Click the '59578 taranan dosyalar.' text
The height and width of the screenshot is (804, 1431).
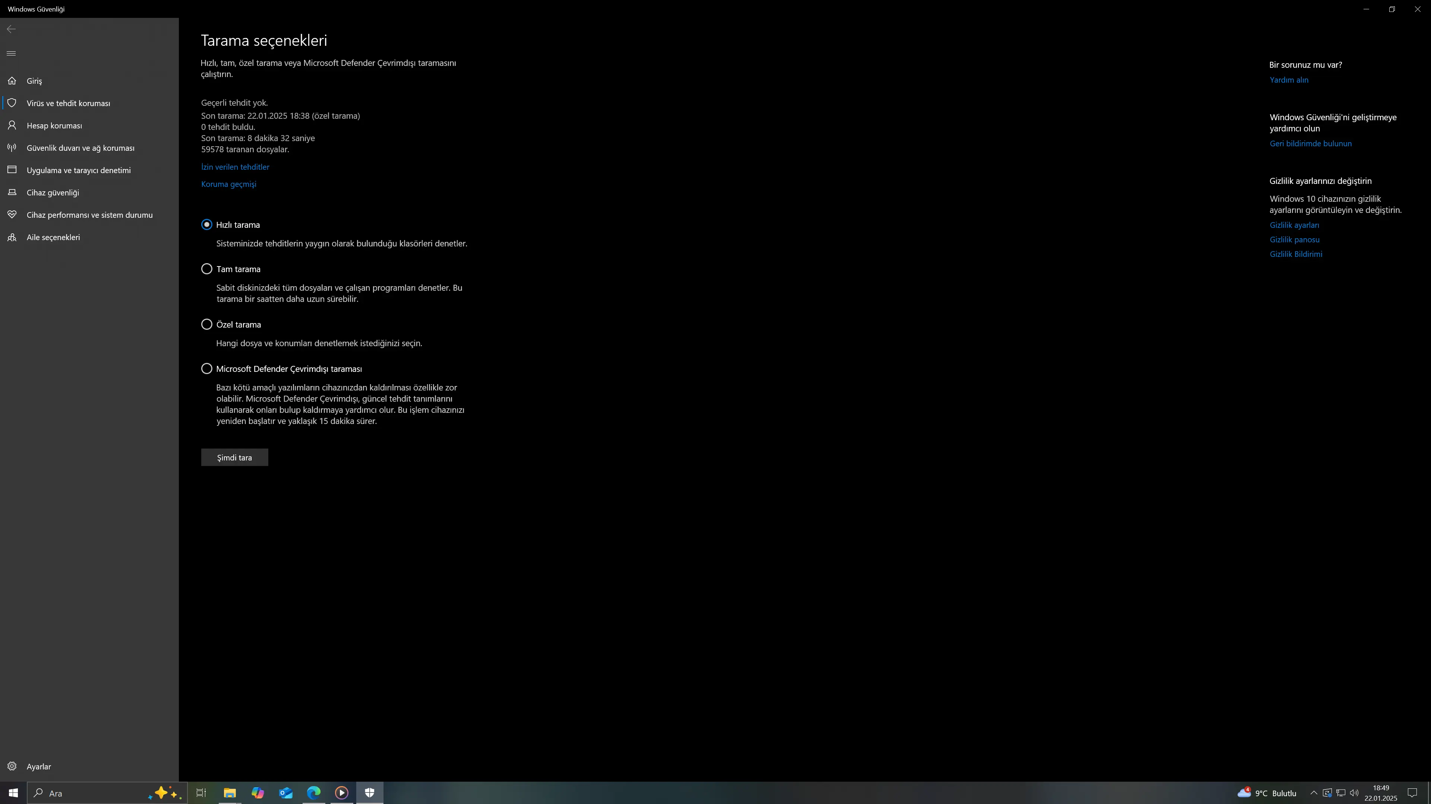tap(245, 149)
